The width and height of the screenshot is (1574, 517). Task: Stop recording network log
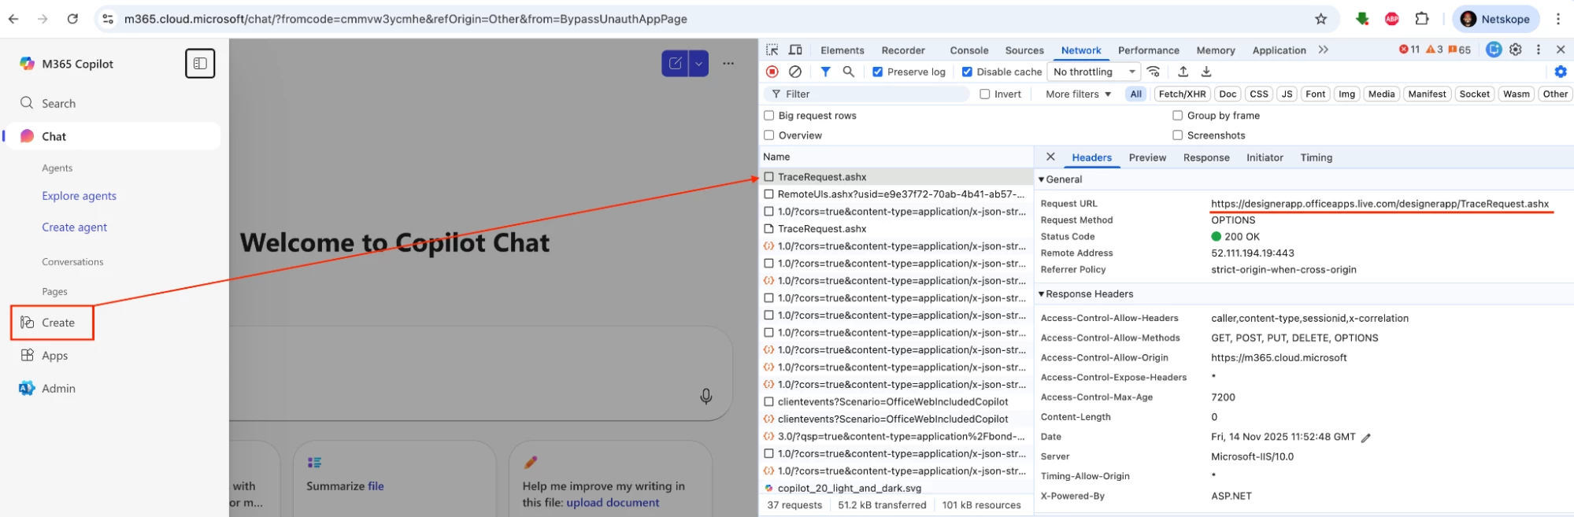coord(772,72)
